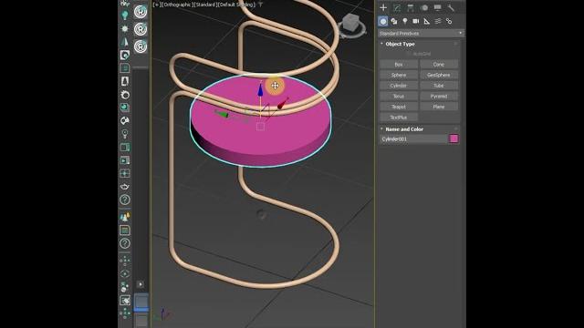Click the cone-shaped sidebar icon

pyautogui.click(x=125, y=42)
